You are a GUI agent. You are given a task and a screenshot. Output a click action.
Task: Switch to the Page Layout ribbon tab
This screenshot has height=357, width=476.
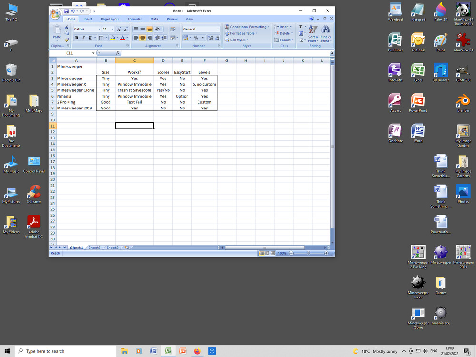(x=110, y=19)
